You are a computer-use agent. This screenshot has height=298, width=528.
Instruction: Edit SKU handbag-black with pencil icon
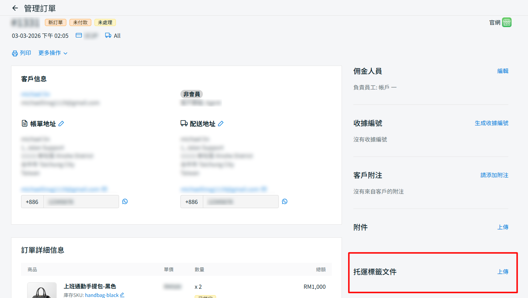point(122,295)
